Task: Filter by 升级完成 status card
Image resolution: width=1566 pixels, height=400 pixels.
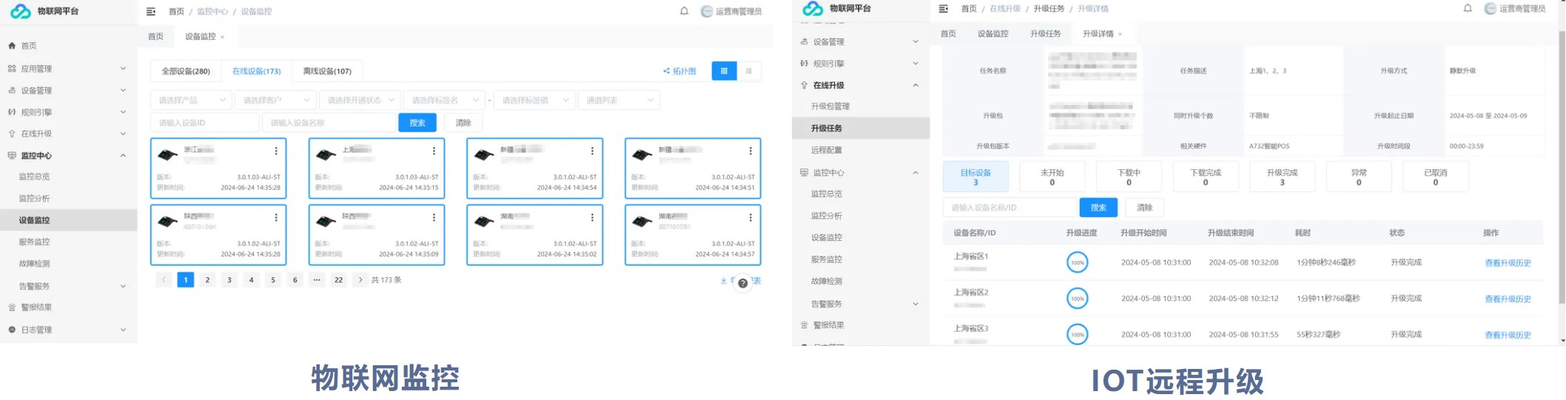Action: click(1282, 177)
